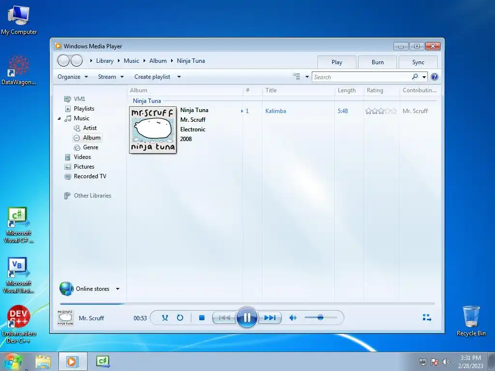The width and height of the screenshot is (495, 371).
Task: Select the Embarcadero Dev-C++ desktop shortcut
Action: click(19, 324)
